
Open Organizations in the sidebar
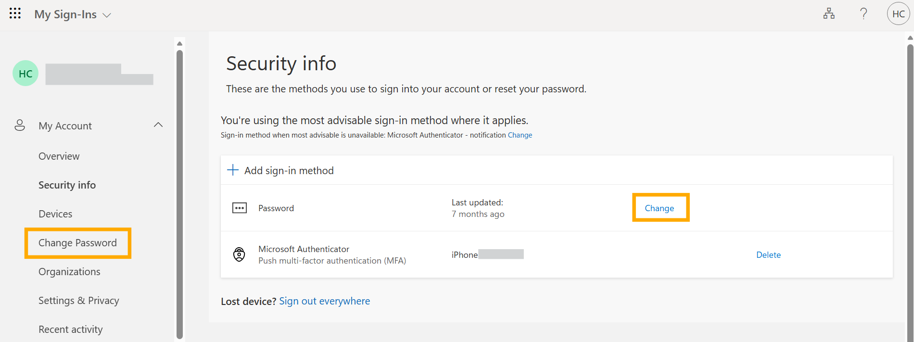[69, 272]
